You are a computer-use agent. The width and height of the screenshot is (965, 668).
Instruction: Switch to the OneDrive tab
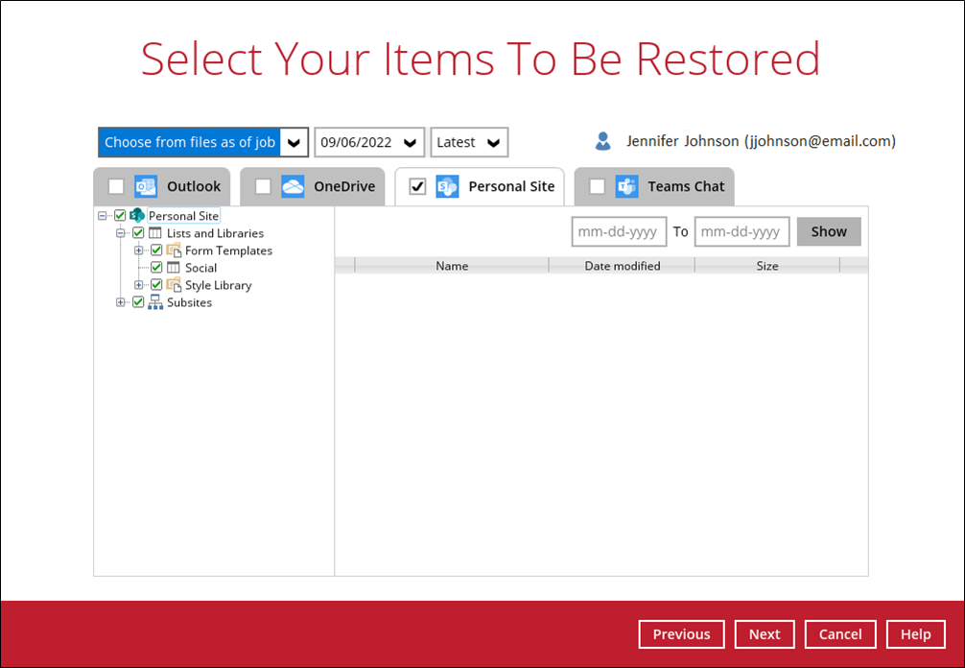(x=343, y=186)
